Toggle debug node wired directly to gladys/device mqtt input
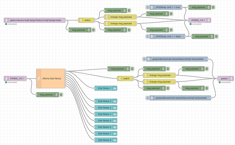Image resolution: width=235 pixels, height=145 pixels. pyautogui.click(x=93, y=30)
